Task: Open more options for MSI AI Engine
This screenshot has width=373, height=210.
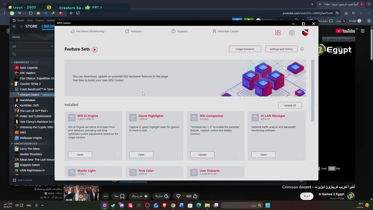Action: (x=117, y=155)
